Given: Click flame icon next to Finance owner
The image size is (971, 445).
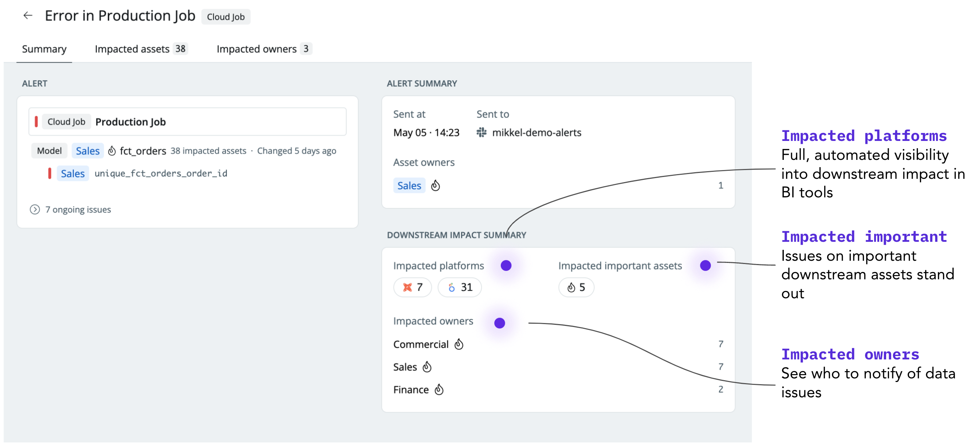Looking at the screenshot, I should coord(439,389).
